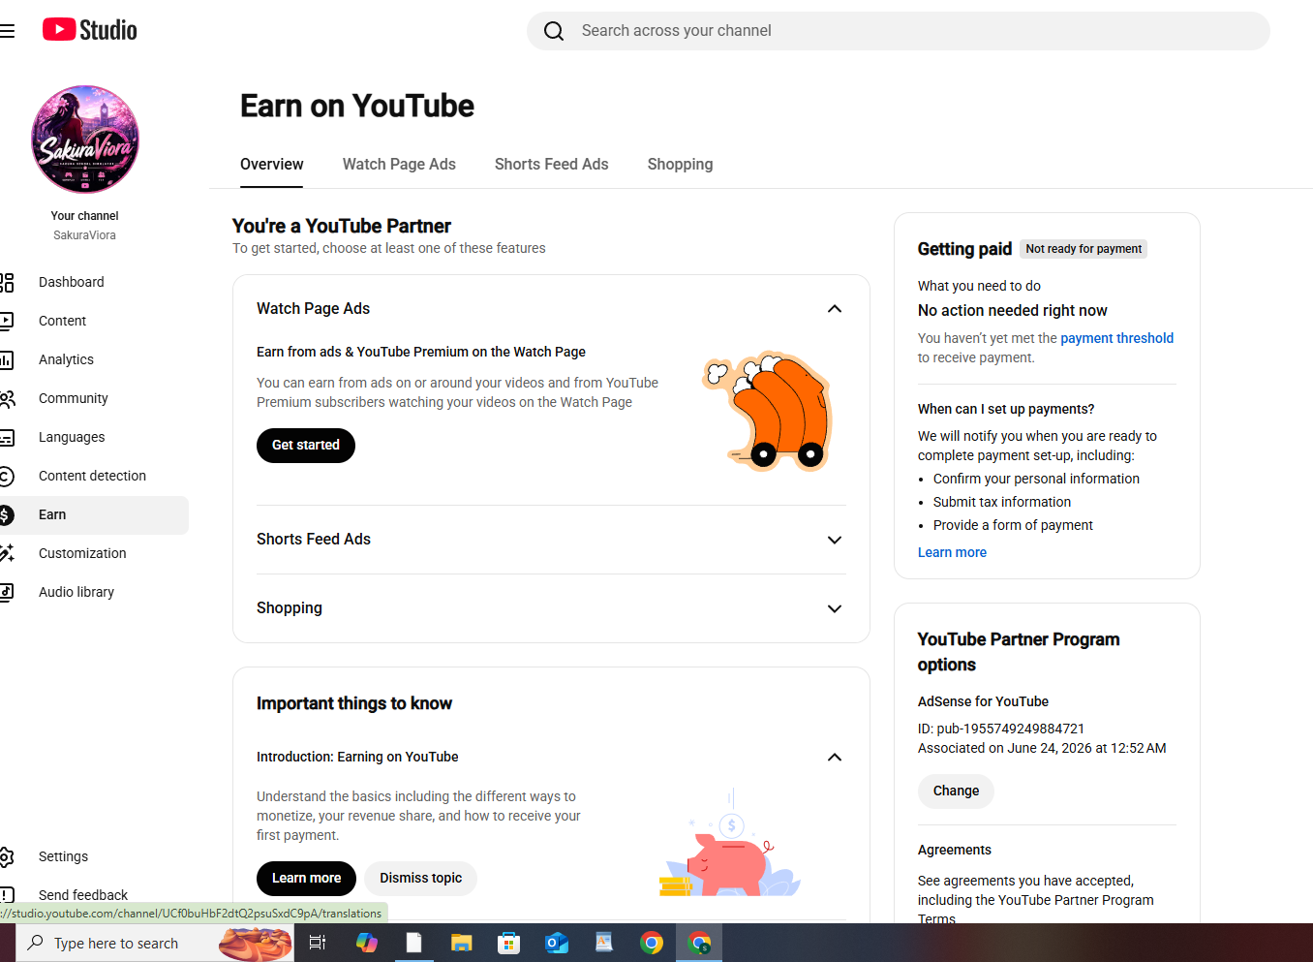Click the Analytics chart icon
The height and width of the screenshot is (962, 1313).
pyautogui.click(x=7, y=359)
